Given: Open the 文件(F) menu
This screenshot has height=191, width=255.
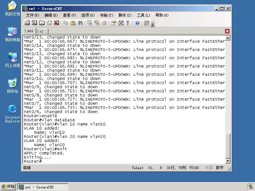Looking at the screenshot, I should click(x=33, y=15).
